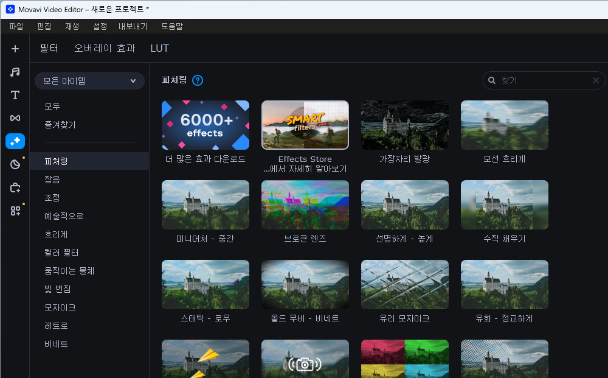Select the 수직 채우기 filter thumbnail

[505, 205]
